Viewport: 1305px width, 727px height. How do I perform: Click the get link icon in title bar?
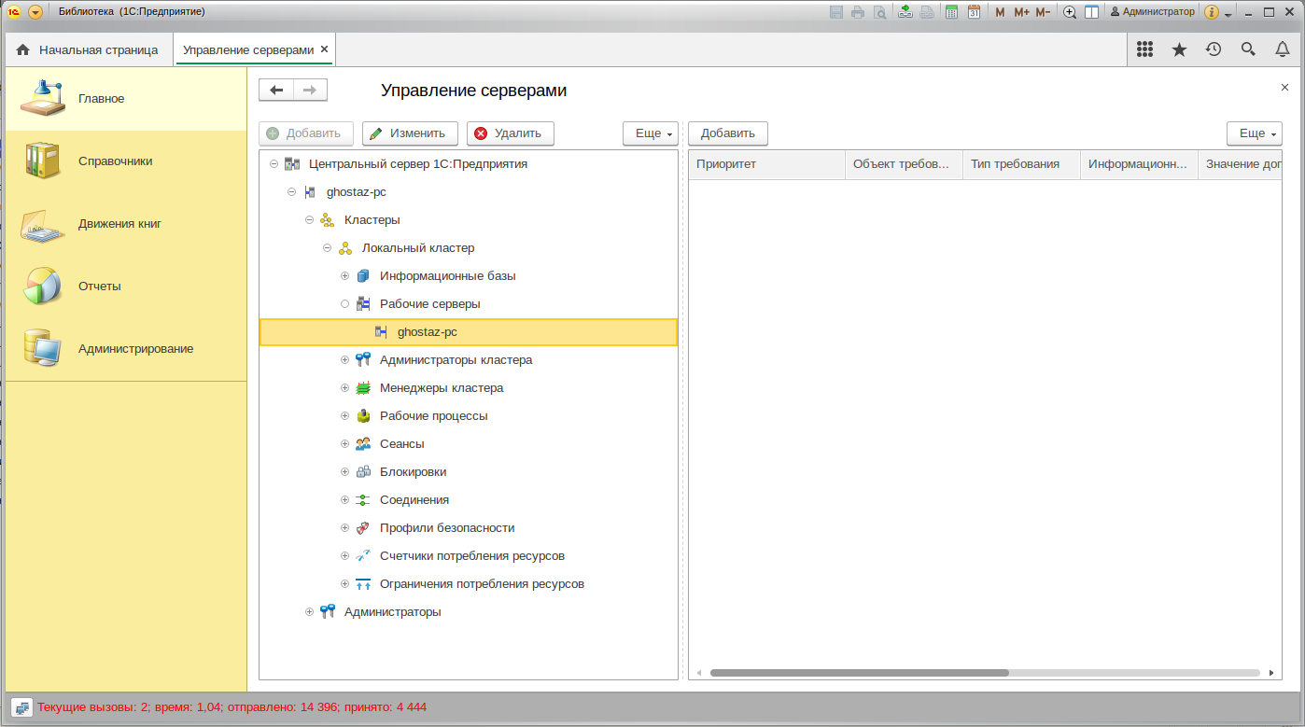pyautogui.click(x=905, y=12)
